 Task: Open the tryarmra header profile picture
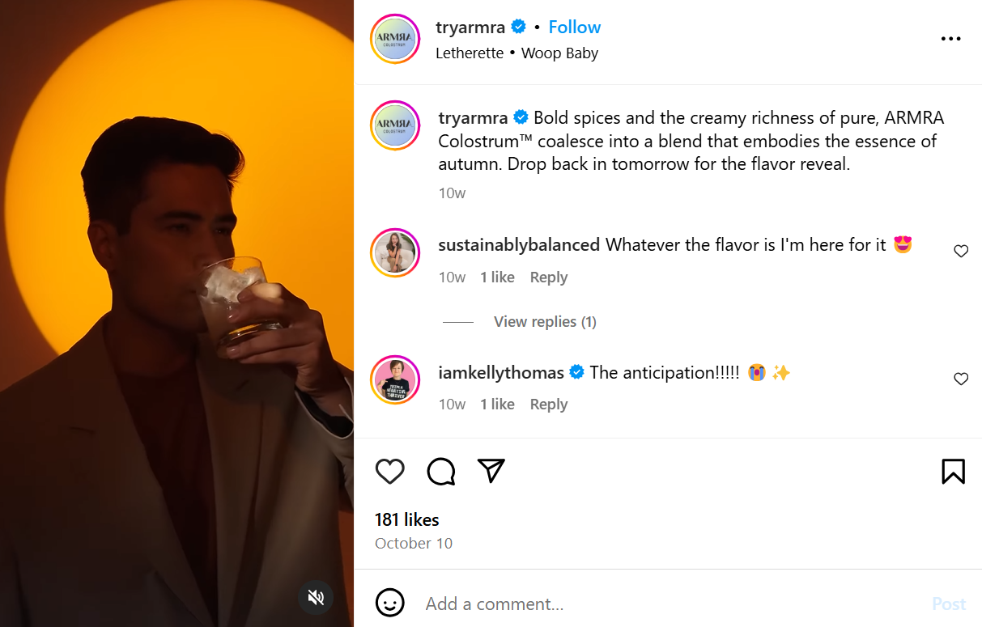point(395,39)
